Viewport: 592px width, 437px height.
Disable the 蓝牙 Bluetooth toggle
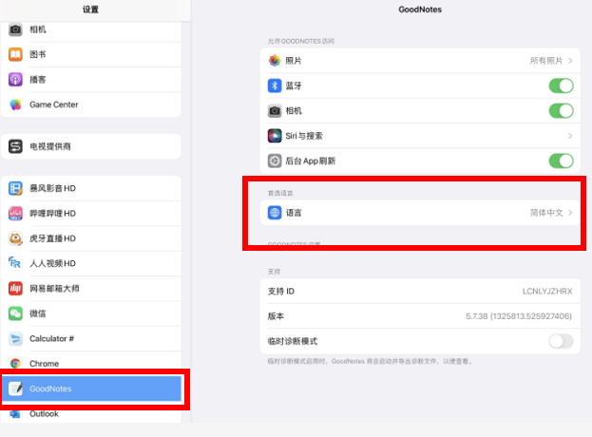561,85
